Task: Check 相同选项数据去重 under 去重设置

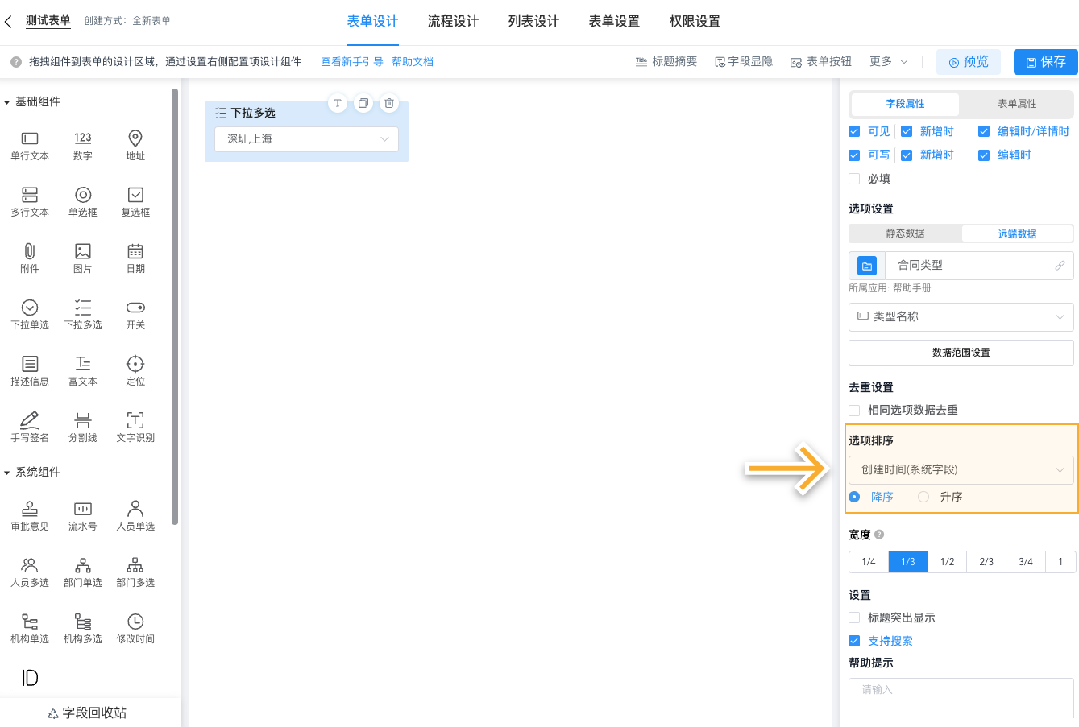Action: tap(853, 410)
